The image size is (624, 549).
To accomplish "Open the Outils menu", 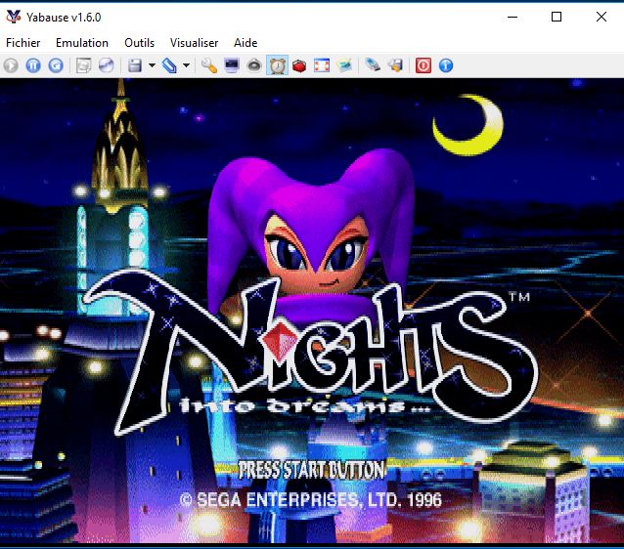I will click(139, 43).
